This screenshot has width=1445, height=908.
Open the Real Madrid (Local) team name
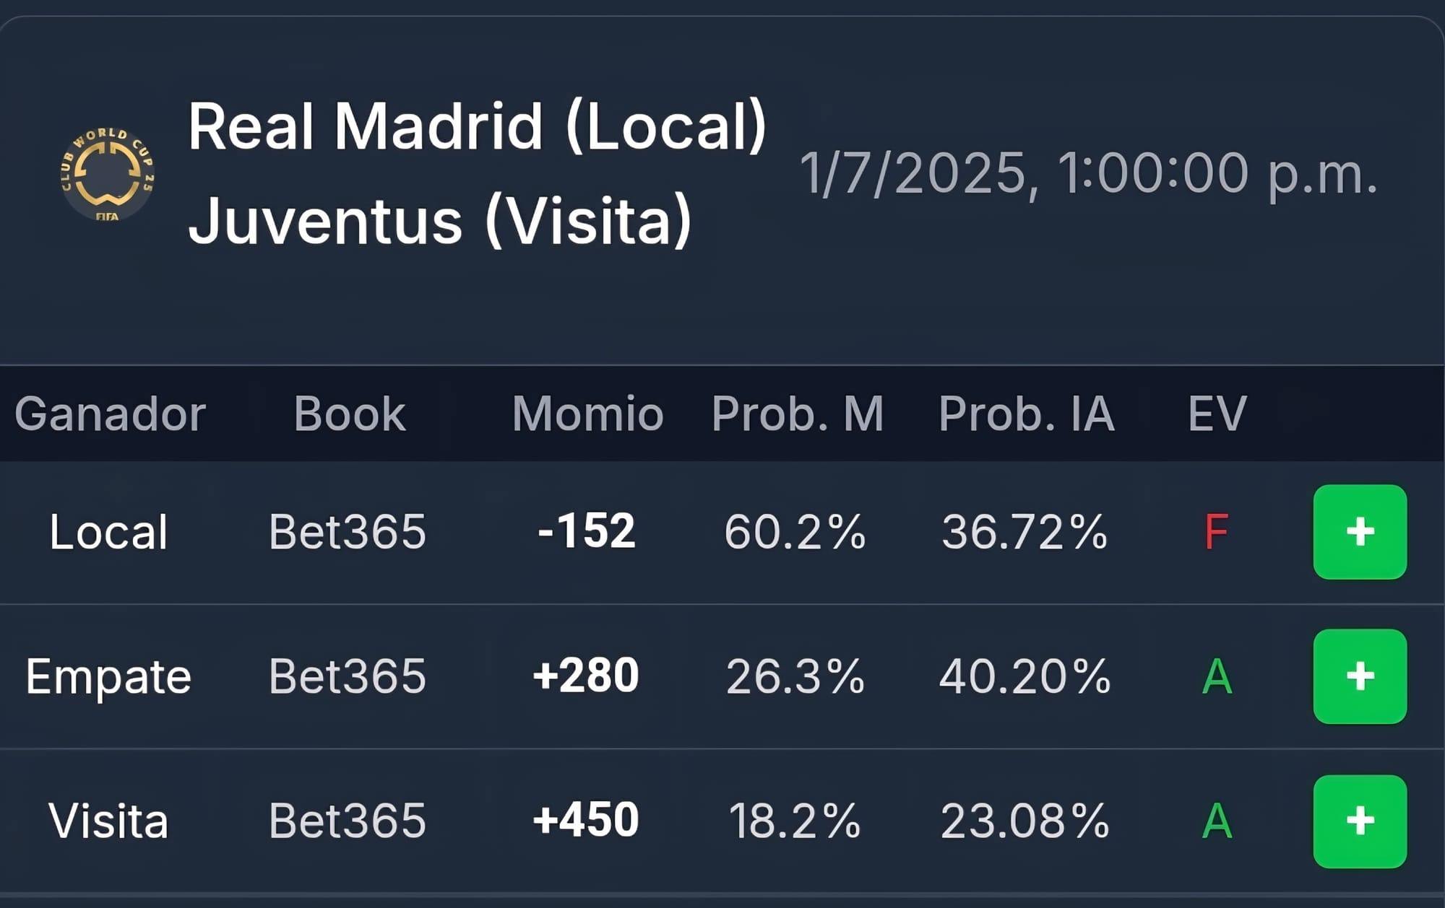(477, 126)
